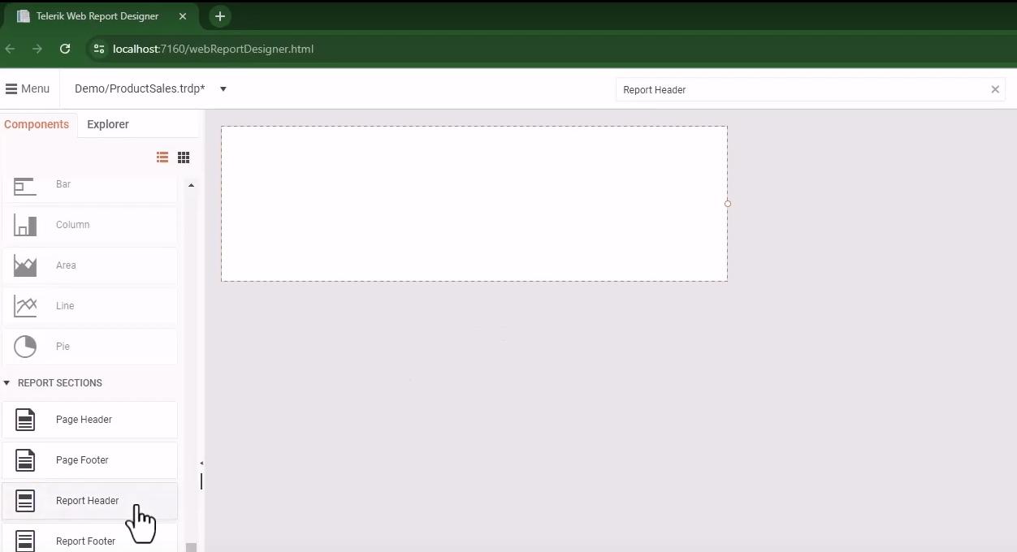Clear the Report Header search text
Screen dimensions: 1017x552
[x=995, y=89]
